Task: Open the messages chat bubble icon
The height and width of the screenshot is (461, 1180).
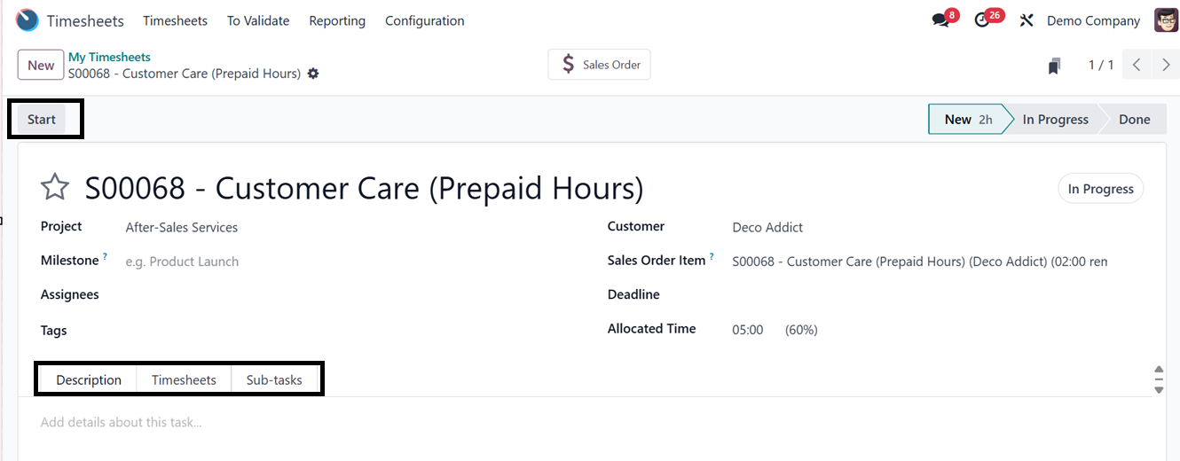Action: coord(941,20)
